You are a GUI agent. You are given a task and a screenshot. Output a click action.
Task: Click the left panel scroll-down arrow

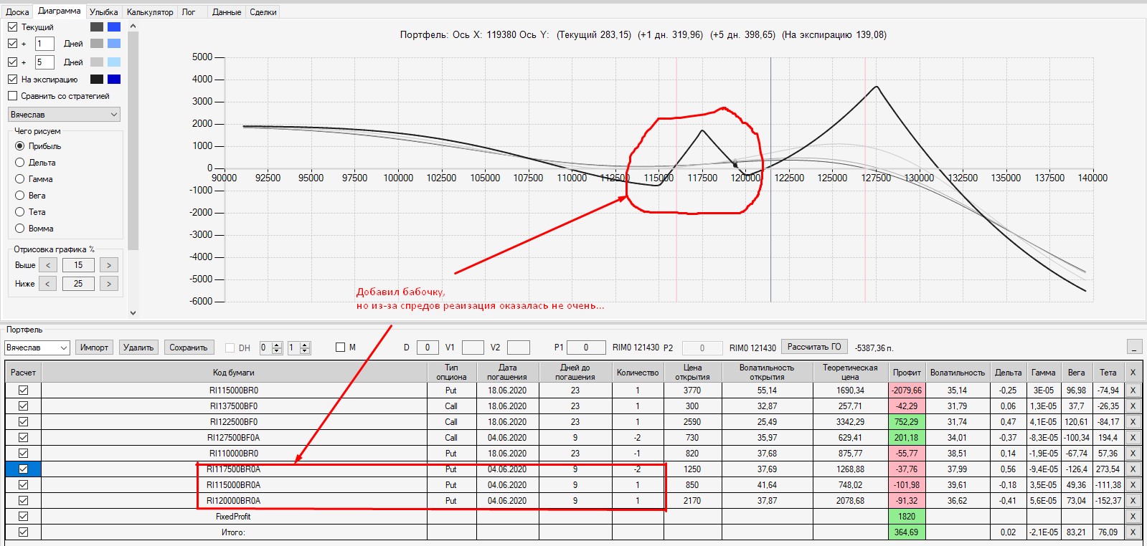pos(133,312)
